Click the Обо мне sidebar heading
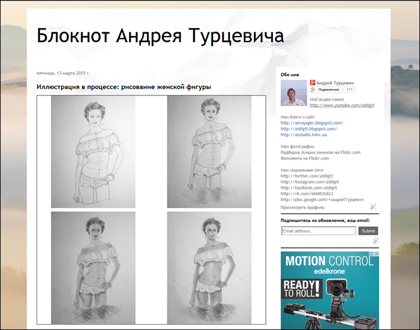420x330 pixels. click(290, 75)
